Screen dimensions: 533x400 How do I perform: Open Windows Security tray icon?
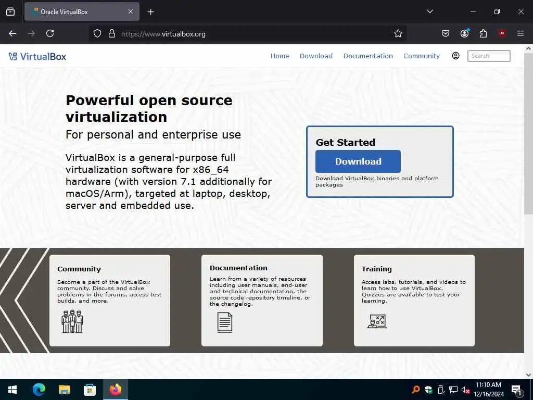coord(428,390)
